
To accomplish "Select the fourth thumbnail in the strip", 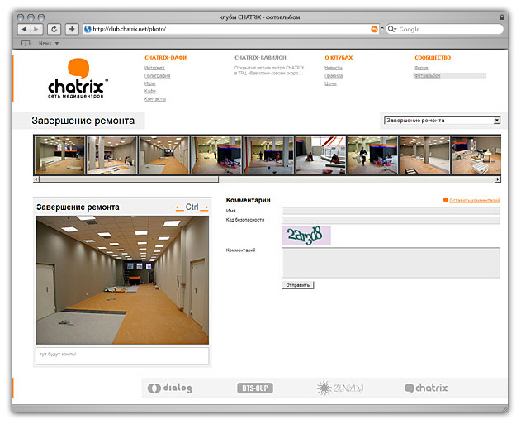I will point(216,155).
